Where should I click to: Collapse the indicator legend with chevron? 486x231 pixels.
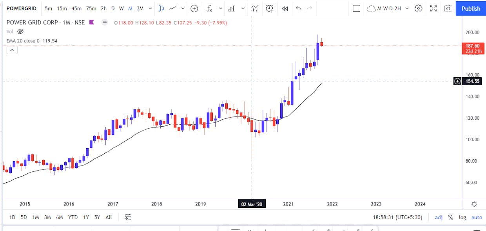pyautogui.click(x=12, y=50)
